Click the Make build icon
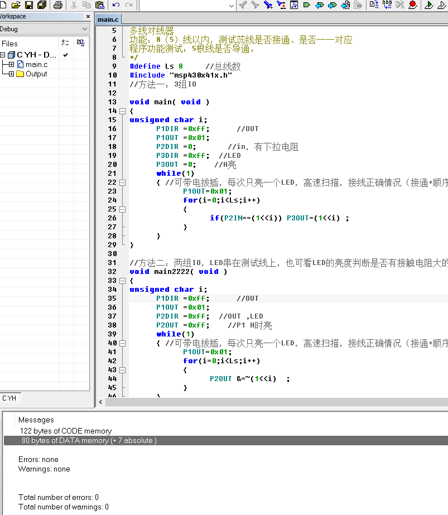 387,4
